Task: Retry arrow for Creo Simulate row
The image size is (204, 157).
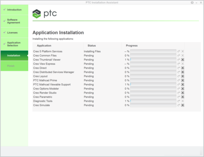Action: [179, 105]
